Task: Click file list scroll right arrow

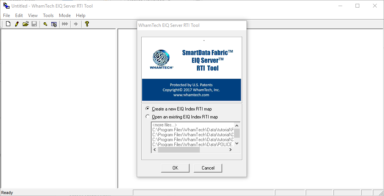Action: pos(231,150)
